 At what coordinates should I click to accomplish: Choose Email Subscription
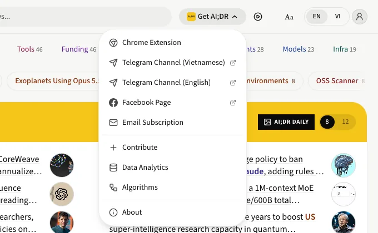click(172, 123)
